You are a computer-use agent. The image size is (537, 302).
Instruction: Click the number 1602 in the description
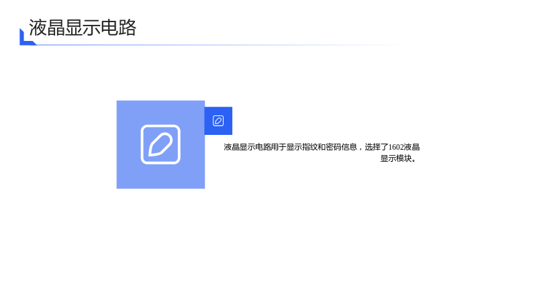tap(396, 147)
